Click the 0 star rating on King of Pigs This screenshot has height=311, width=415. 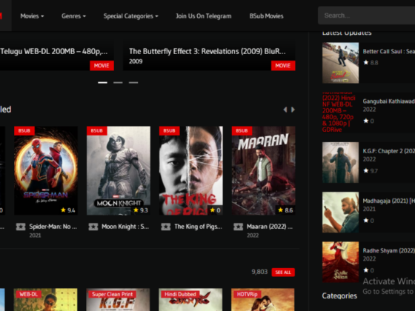pyautogui.click(x=215, y=210)
